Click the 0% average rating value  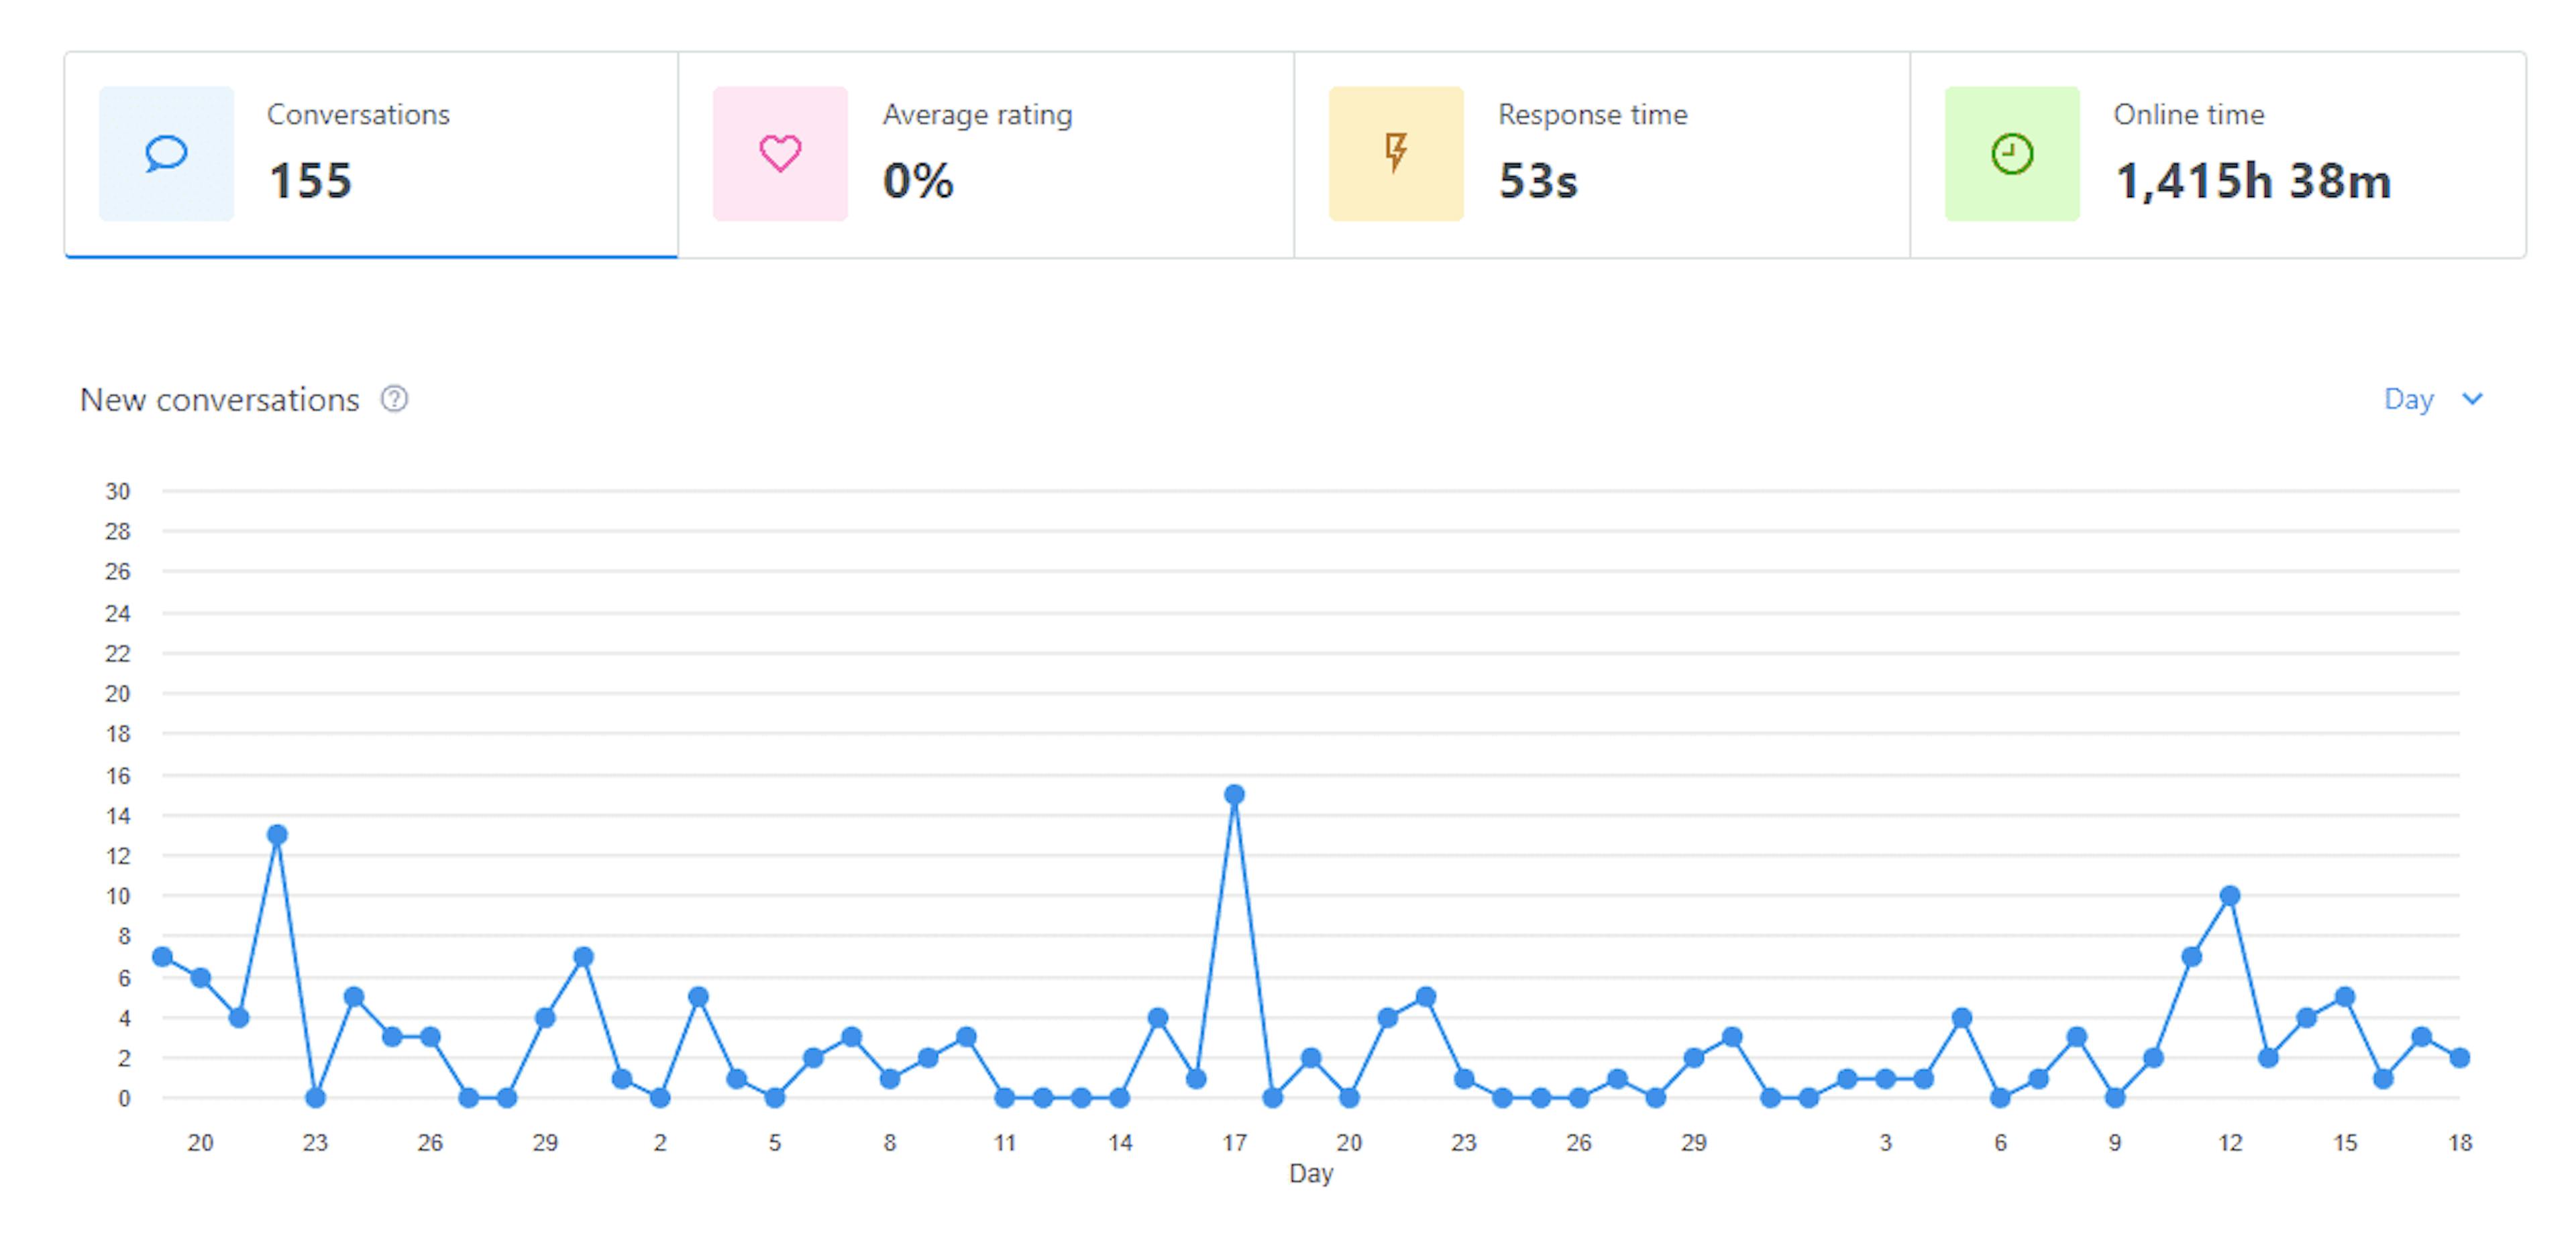918,181
